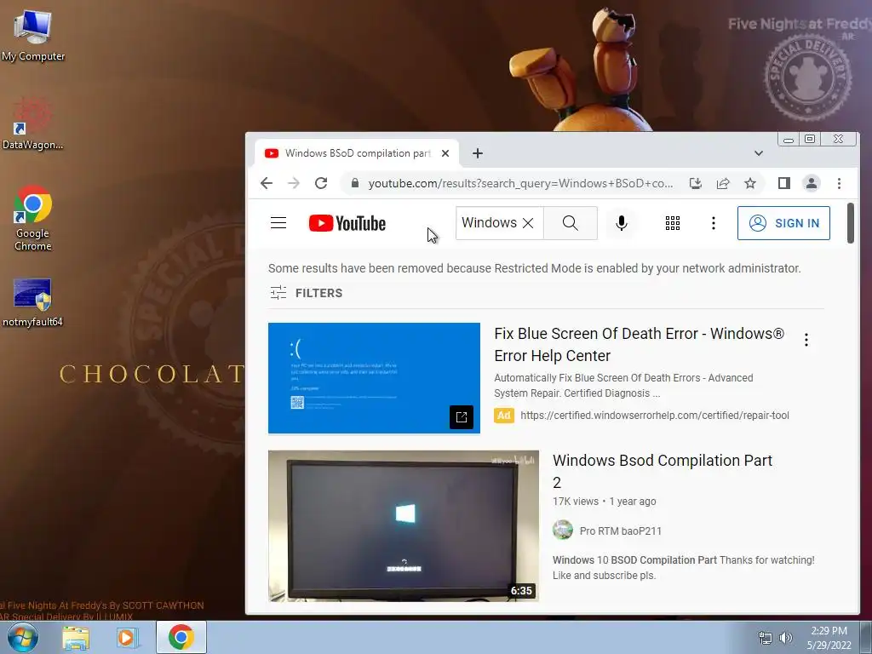Click the YouTube page vertical scrollbar
Viewport: 872px width, 654px height.
click(x=851, y=224)
